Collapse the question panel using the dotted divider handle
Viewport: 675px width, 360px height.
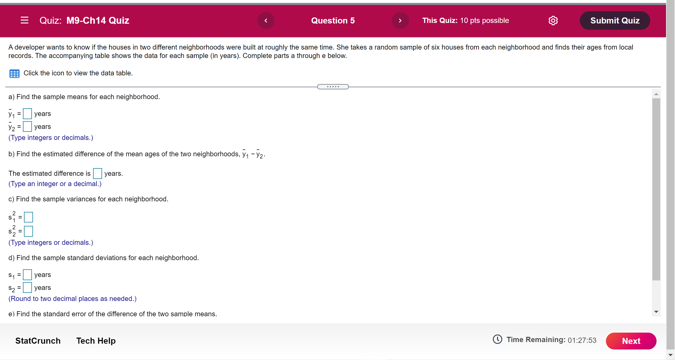pos(332,86)
